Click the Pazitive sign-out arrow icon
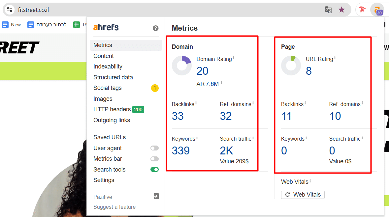 (x=156, y=196)
